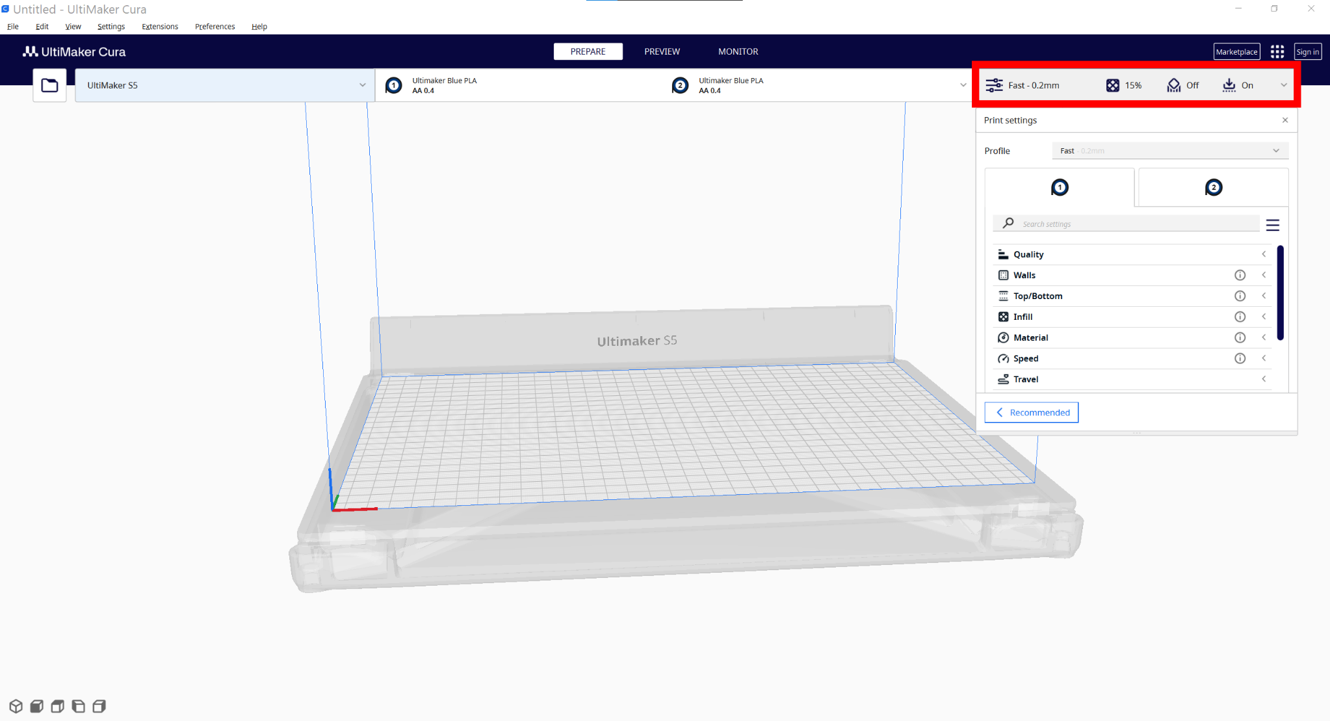The height and width of the screenshot is (721, 1330).
Task: Open the Profile Fast 0.2mm dropdown
Action: click(1169, 151)
